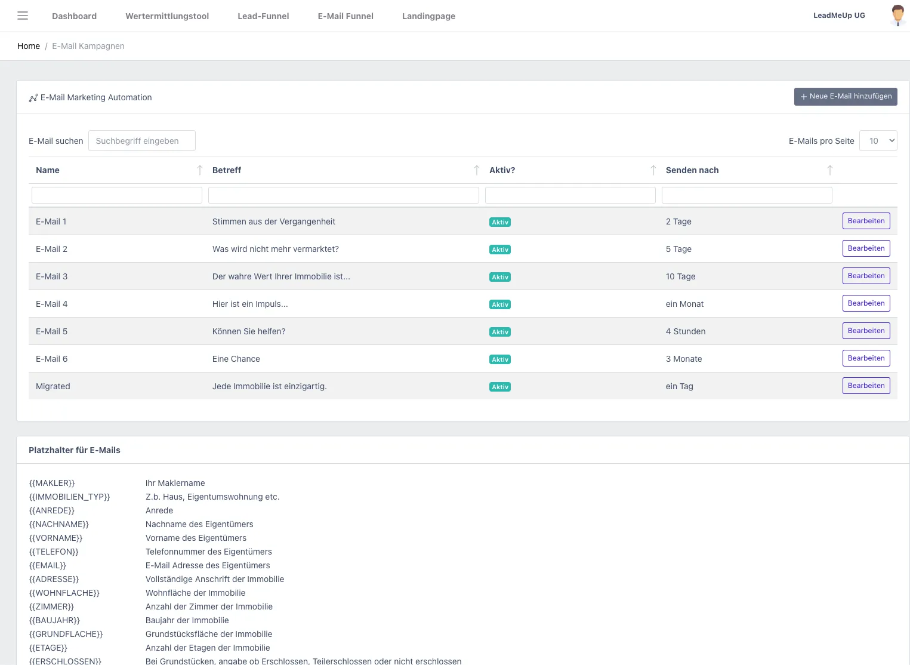Sort the table by the Name column arrow
The width and height of the screenshot is (910, 665).
pos(200,170)
